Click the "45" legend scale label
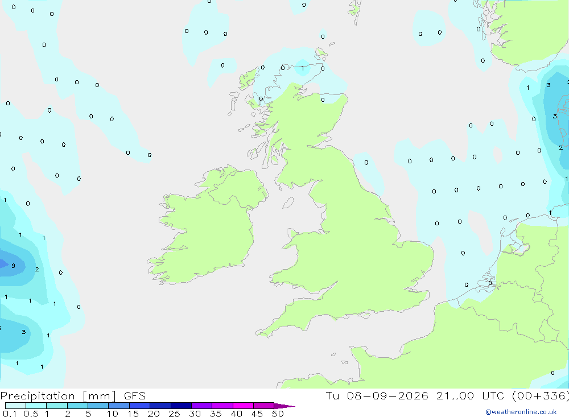 click(257, 414)
